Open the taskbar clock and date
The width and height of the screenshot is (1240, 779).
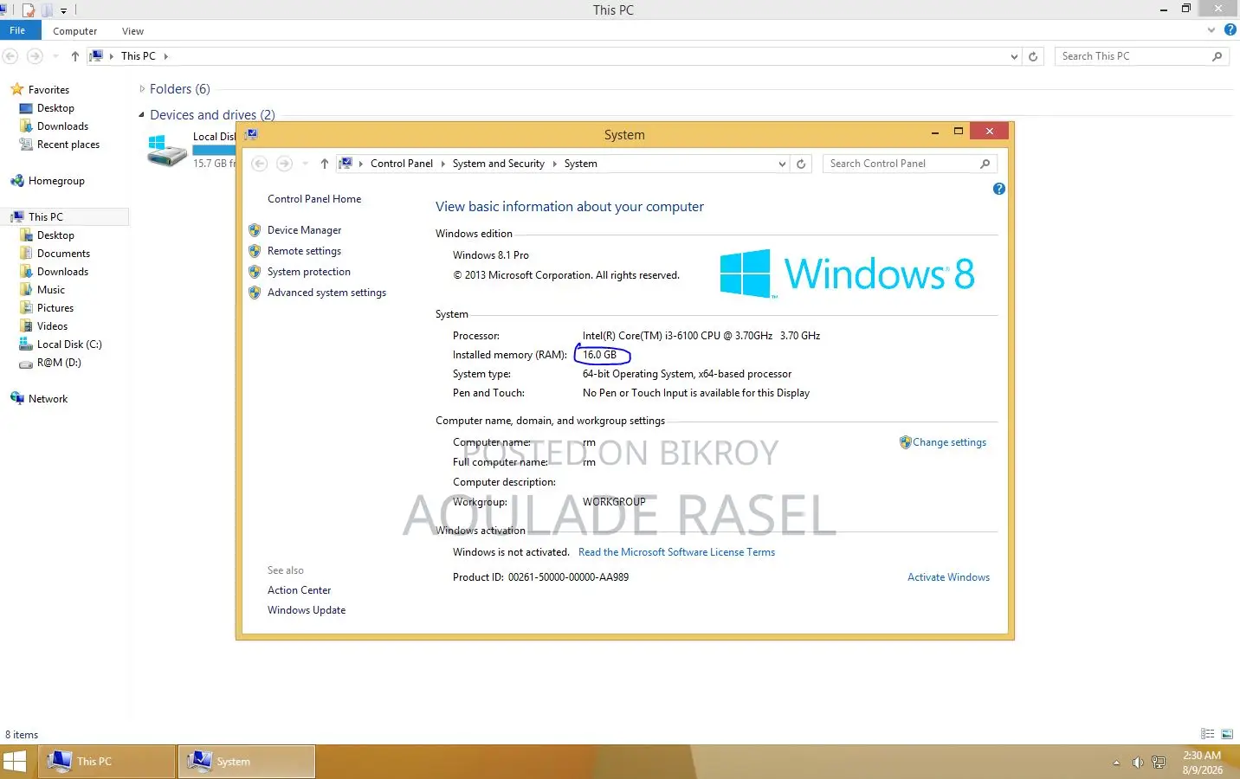click(1203, 763)
